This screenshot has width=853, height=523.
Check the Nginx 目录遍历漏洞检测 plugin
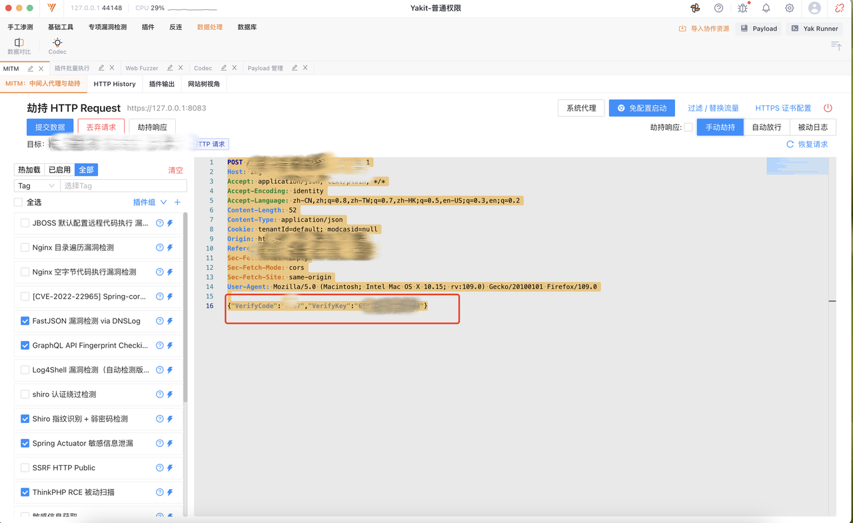[25, 247]
